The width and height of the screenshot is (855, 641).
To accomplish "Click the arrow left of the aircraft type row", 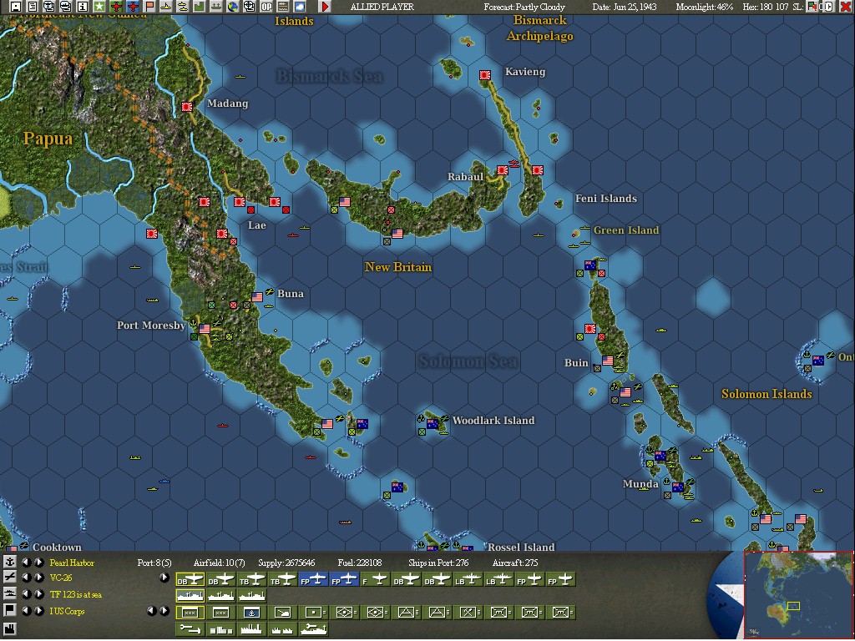I will tap(164, 578).
